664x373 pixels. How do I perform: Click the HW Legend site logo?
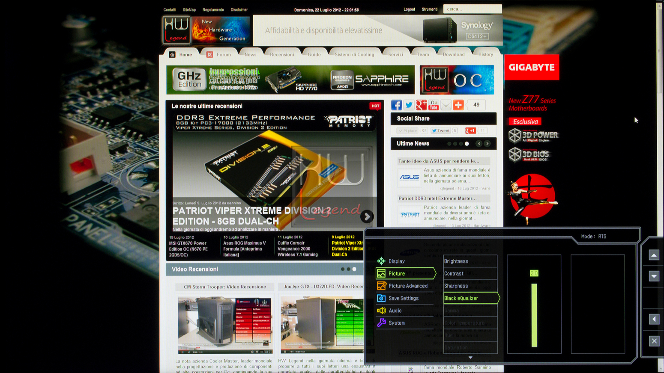click(x=176, y=30)
